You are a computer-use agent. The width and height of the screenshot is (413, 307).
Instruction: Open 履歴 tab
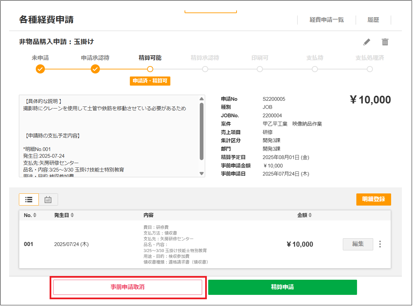[373, 20]
